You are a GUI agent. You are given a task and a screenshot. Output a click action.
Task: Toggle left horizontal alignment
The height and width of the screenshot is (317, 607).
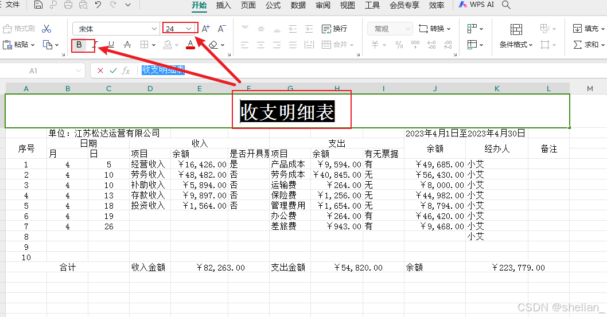(244, 45)
